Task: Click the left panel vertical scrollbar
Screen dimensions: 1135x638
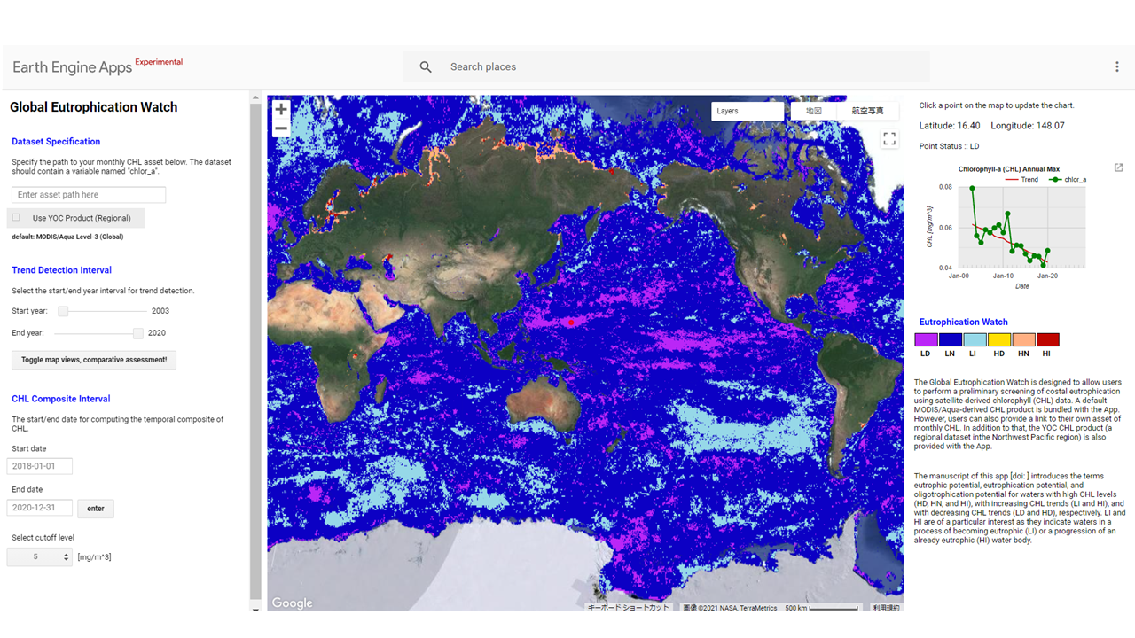Action: 256,350
